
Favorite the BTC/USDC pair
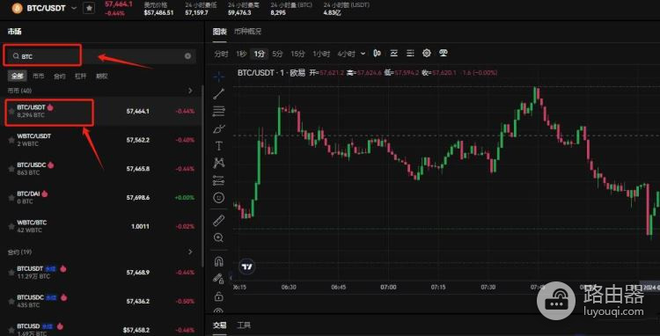tap(11, 169)
